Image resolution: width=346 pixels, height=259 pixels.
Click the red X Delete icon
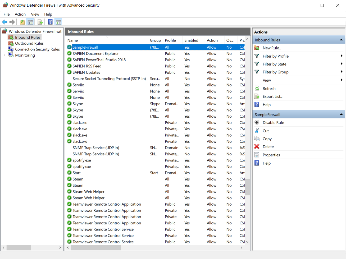pos(257,147)
